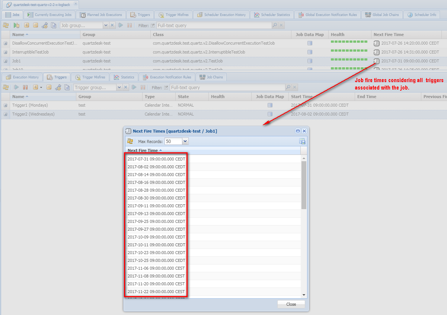Open the Max Records dropdown

click(185, 141)
